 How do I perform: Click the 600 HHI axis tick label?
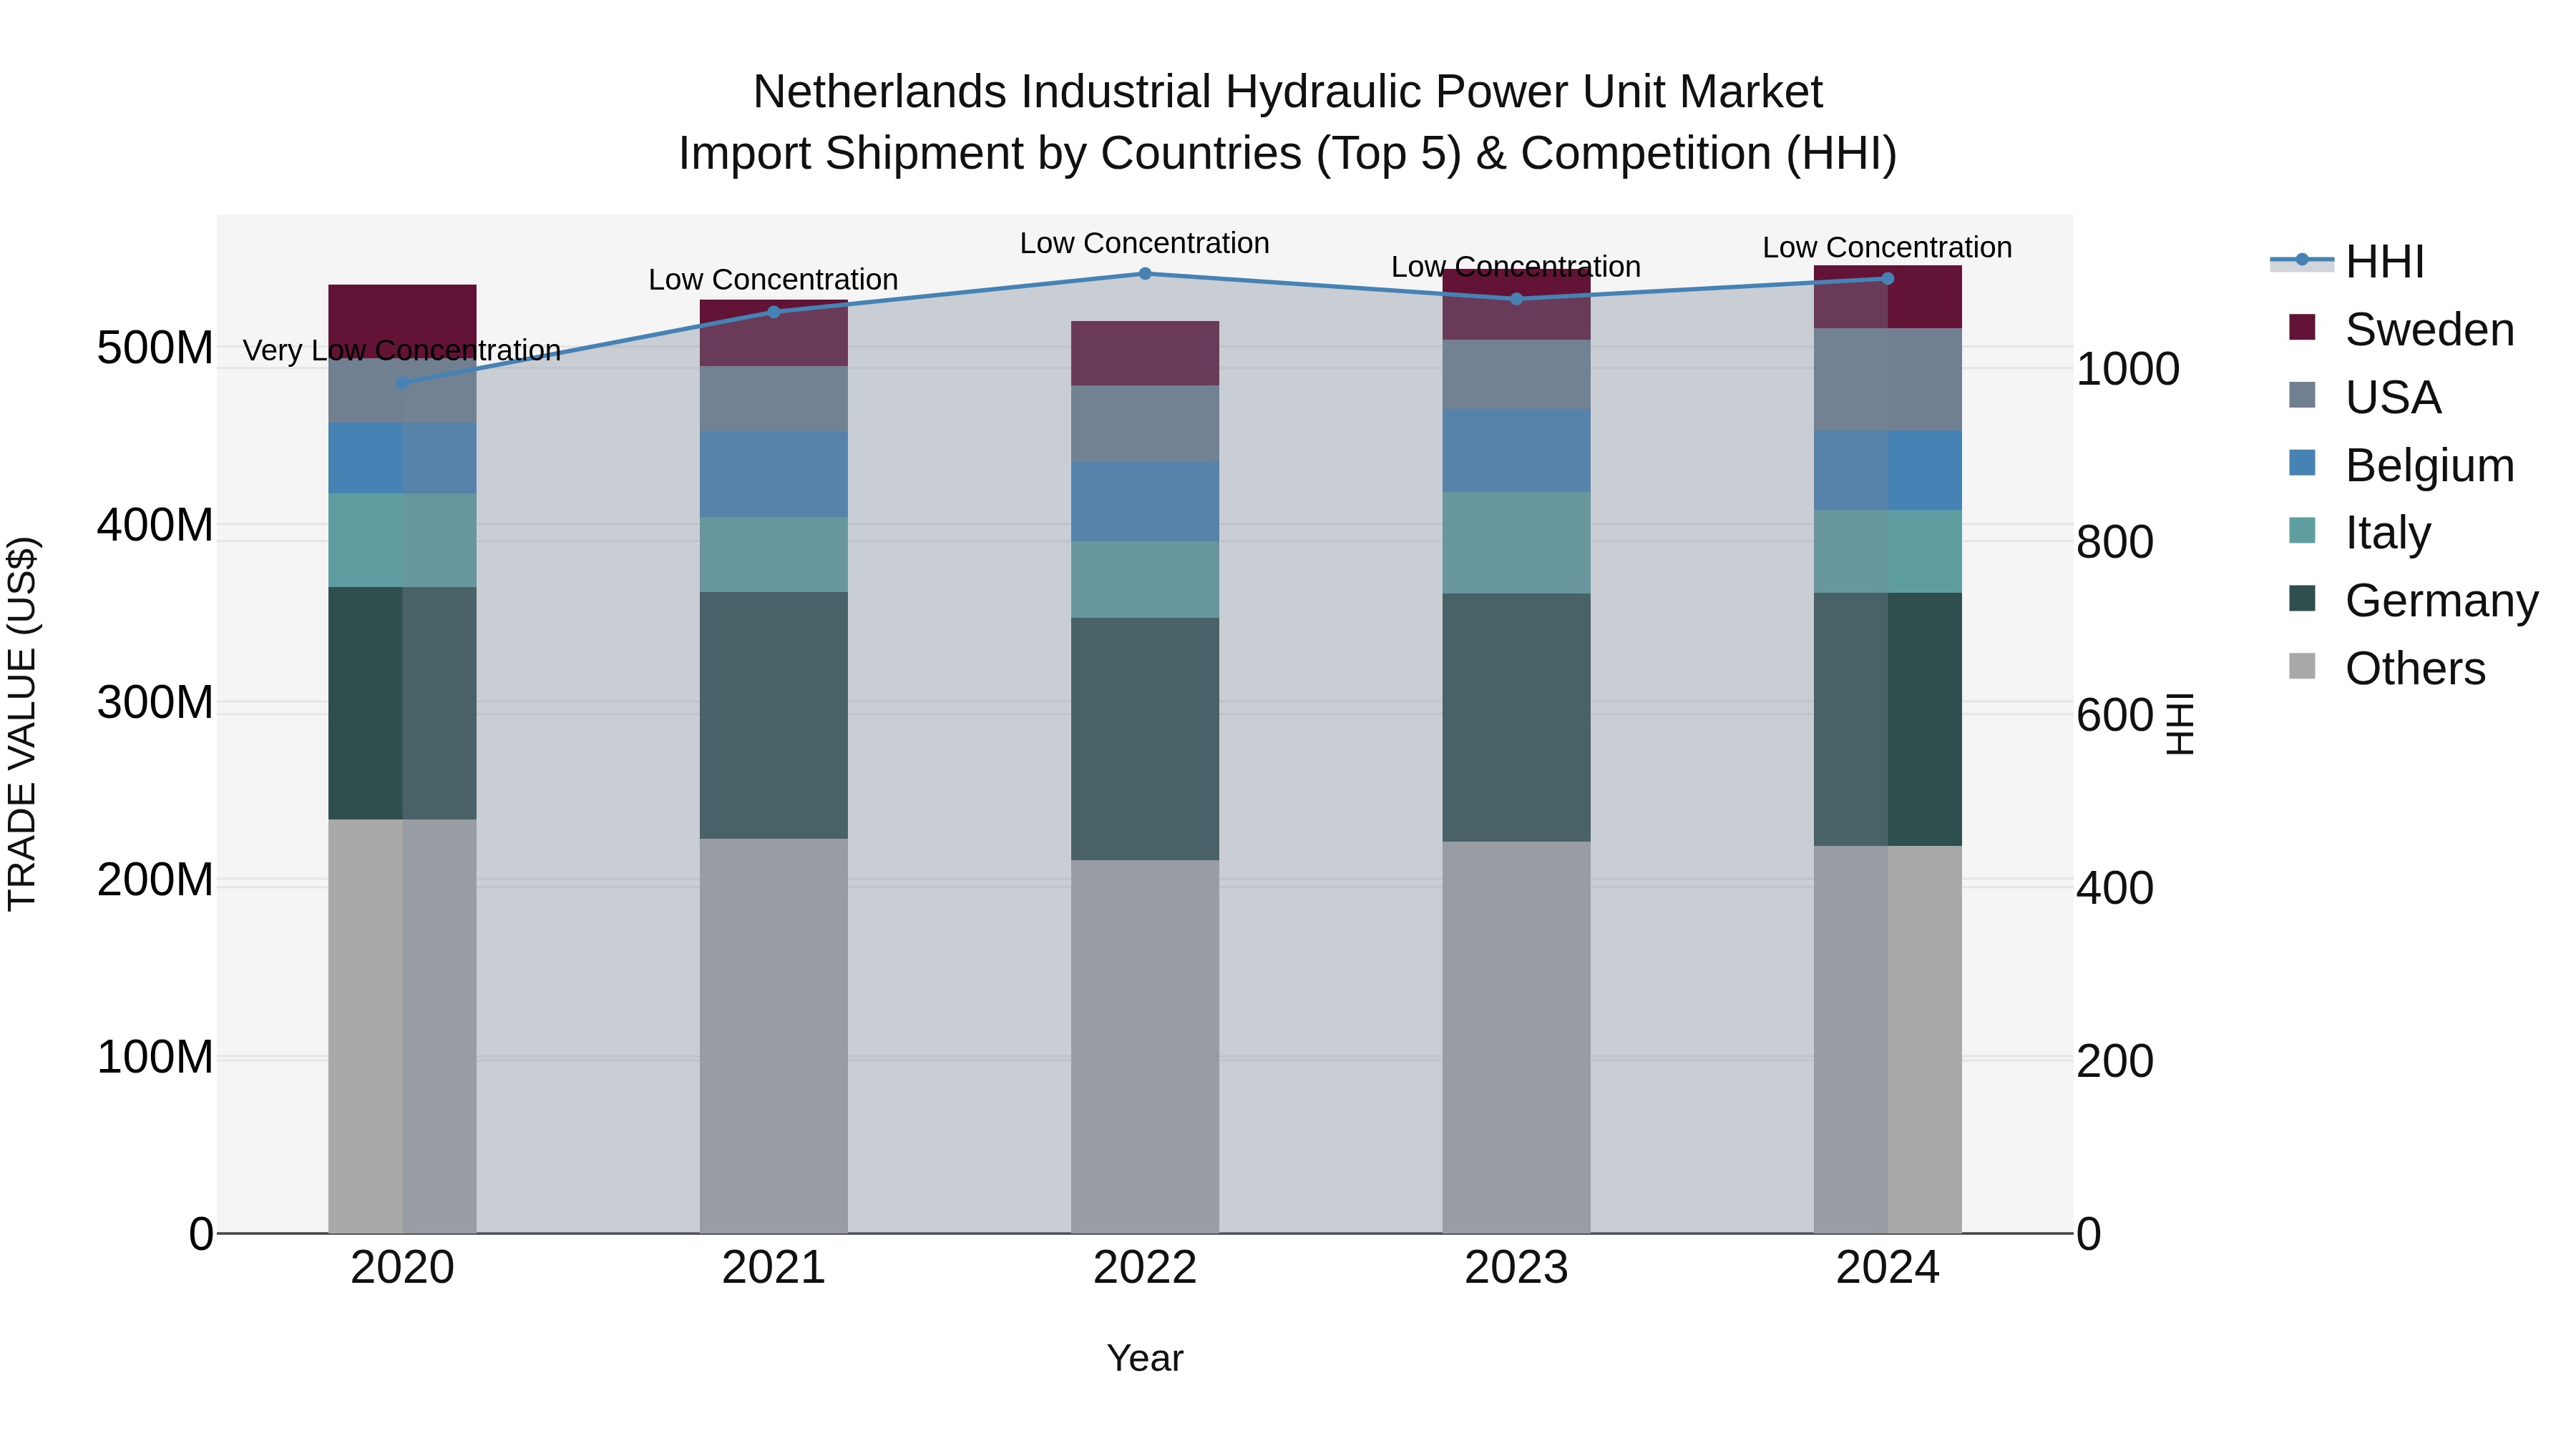[x=2115, y=716]
